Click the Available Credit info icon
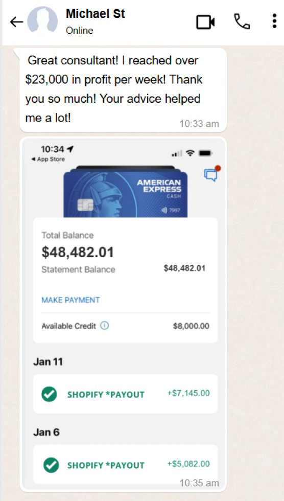 coord(105,326)
